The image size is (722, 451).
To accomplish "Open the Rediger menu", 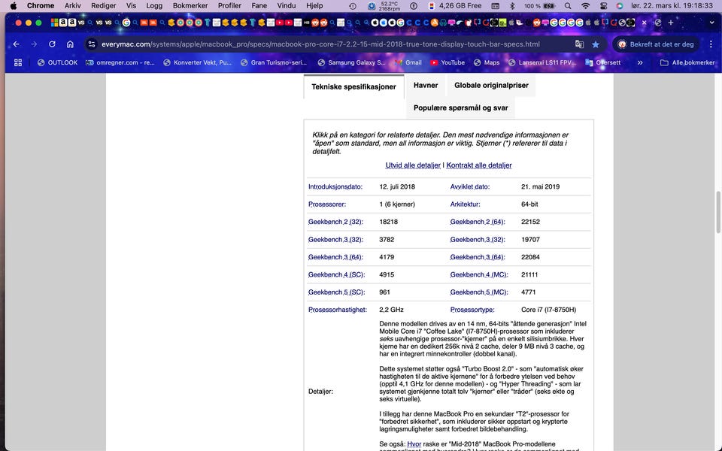I will (x=104, y=5).
